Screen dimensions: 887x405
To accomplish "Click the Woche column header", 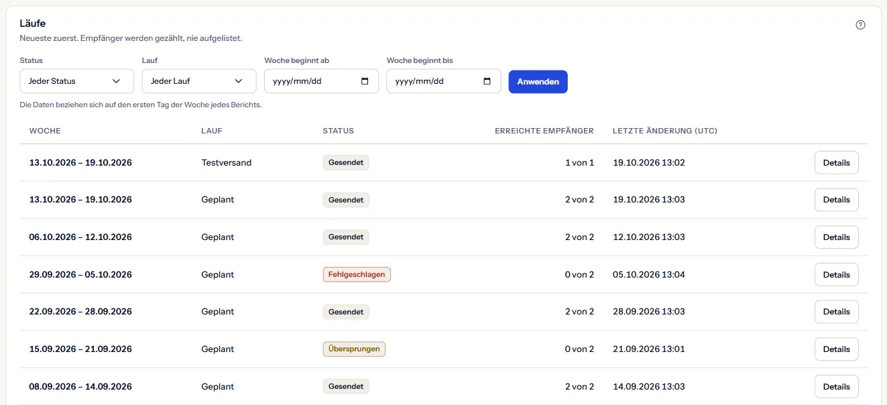I will [x=45, y=131].
